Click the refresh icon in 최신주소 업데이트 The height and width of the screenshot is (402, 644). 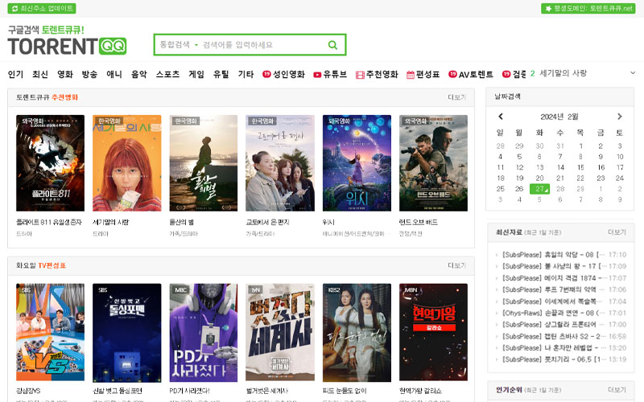click(14, 8)
